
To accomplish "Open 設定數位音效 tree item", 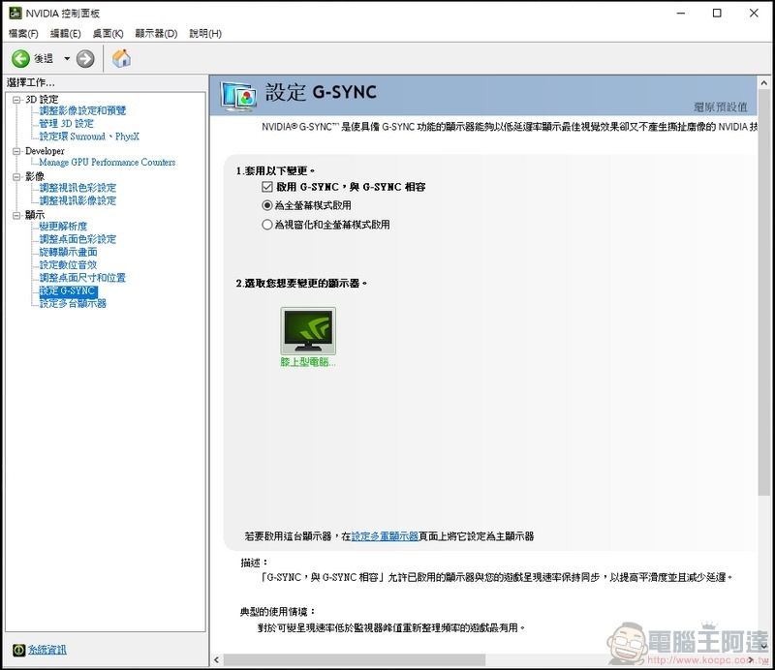I will (x=68, y=265).
